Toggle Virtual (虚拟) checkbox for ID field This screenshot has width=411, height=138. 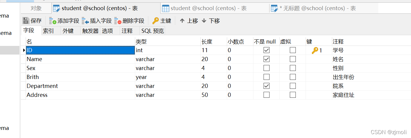(x=293, y=50)
